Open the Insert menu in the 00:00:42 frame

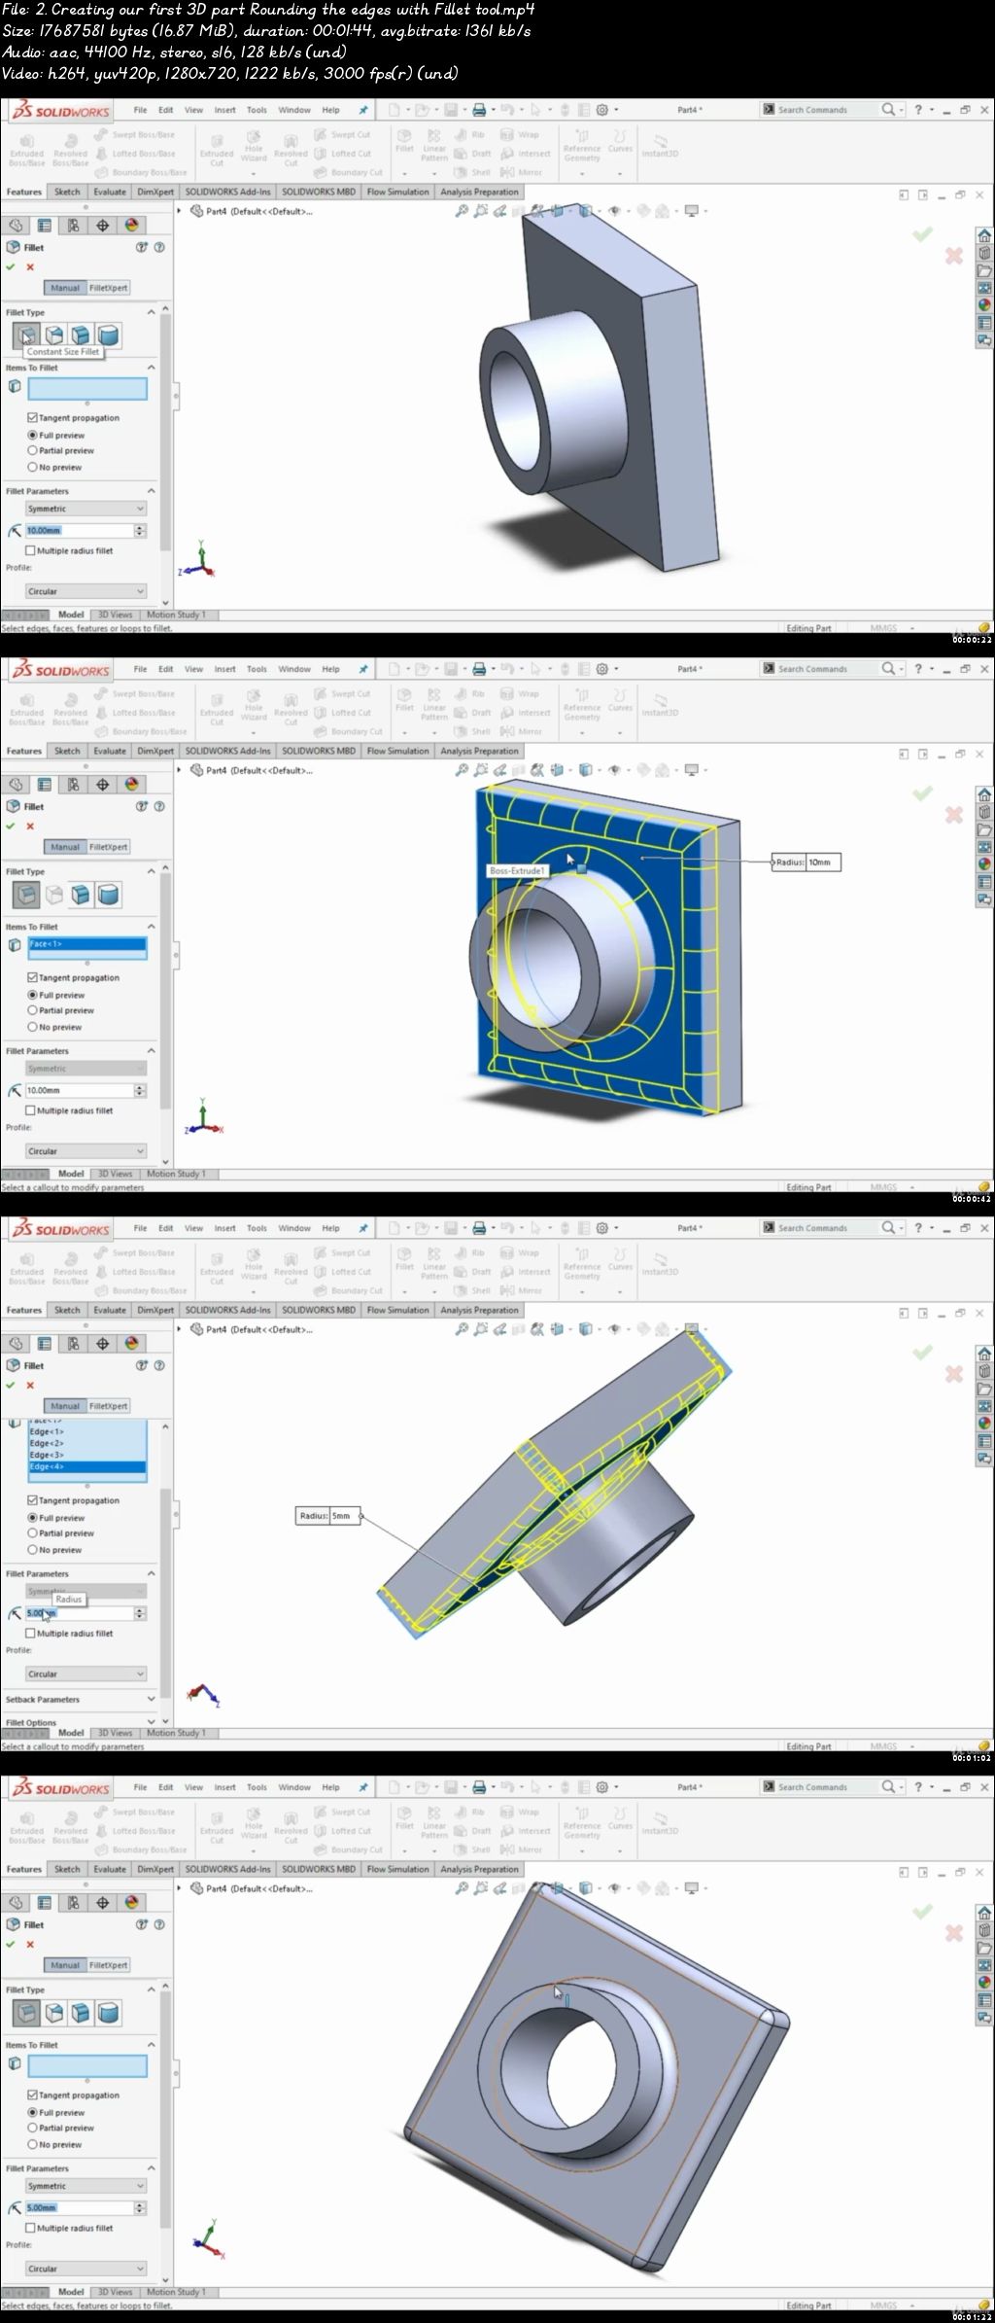[x=224, y=669]
